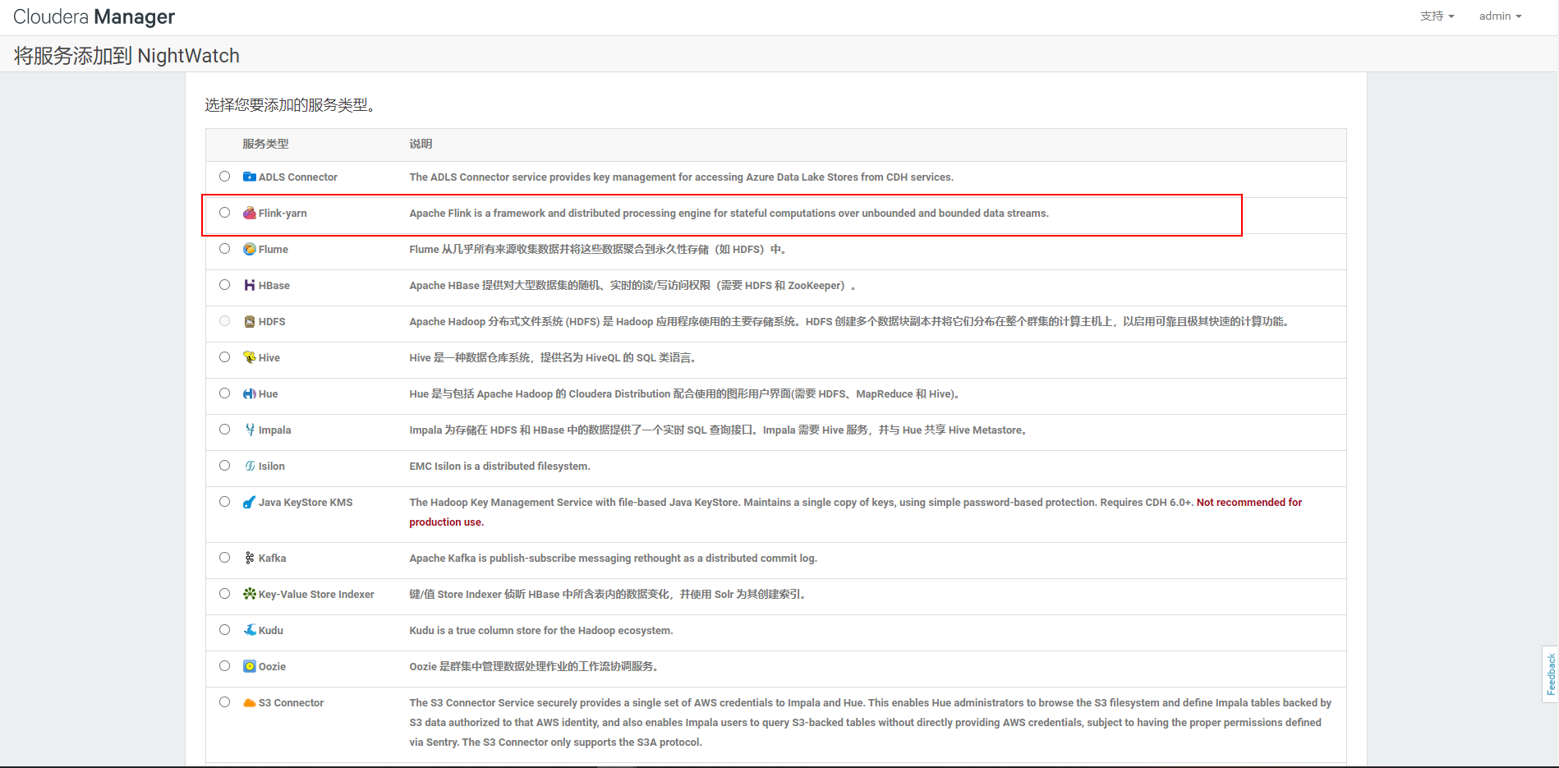The width and height of the screenshot is (1559, 768).
Task: Click the Impala service name
Action: point(275,430)
